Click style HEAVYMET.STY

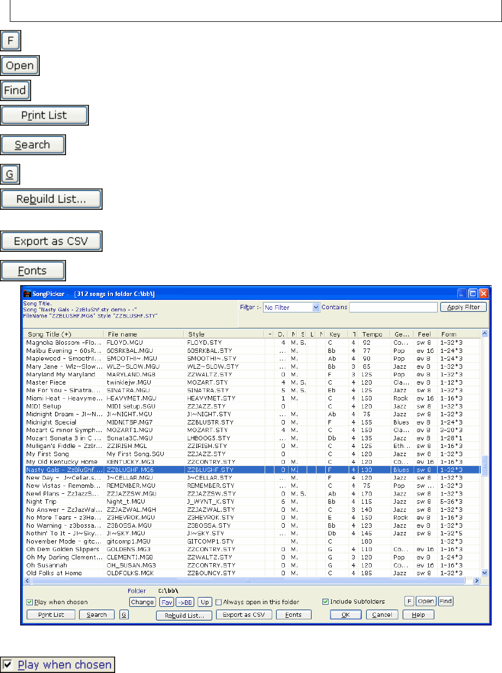tap(211, 398)
